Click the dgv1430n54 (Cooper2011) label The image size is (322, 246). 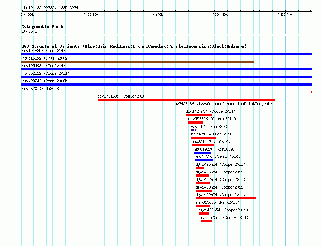[223, 210]
